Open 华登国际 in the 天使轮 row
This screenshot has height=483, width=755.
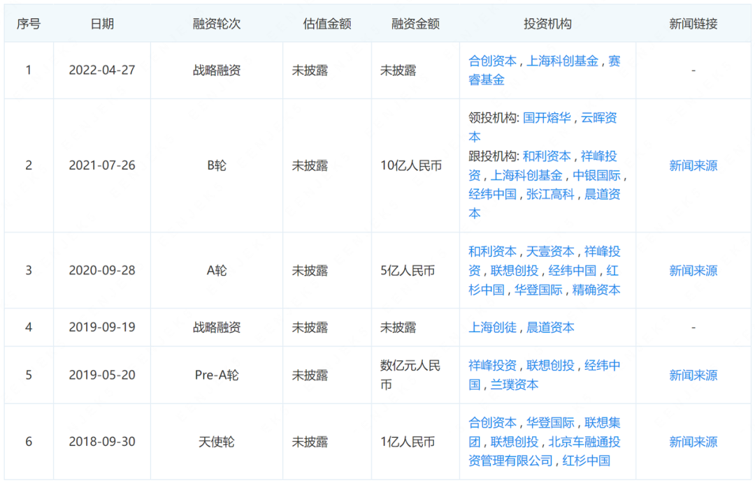click(x=550, y=422)
